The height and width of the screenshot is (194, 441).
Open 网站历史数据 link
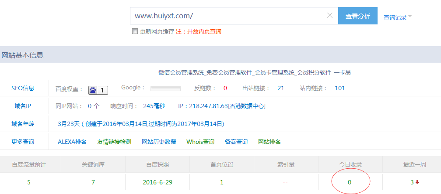pyautogui.click(x=159, y=142)
